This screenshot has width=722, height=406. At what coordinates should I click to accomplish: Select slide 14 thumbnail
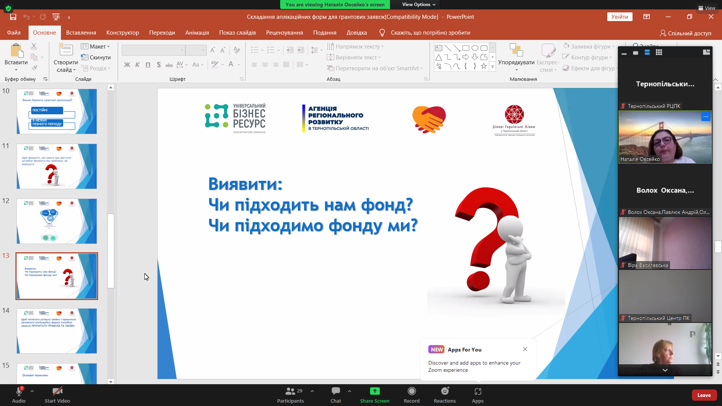[57, 331]
